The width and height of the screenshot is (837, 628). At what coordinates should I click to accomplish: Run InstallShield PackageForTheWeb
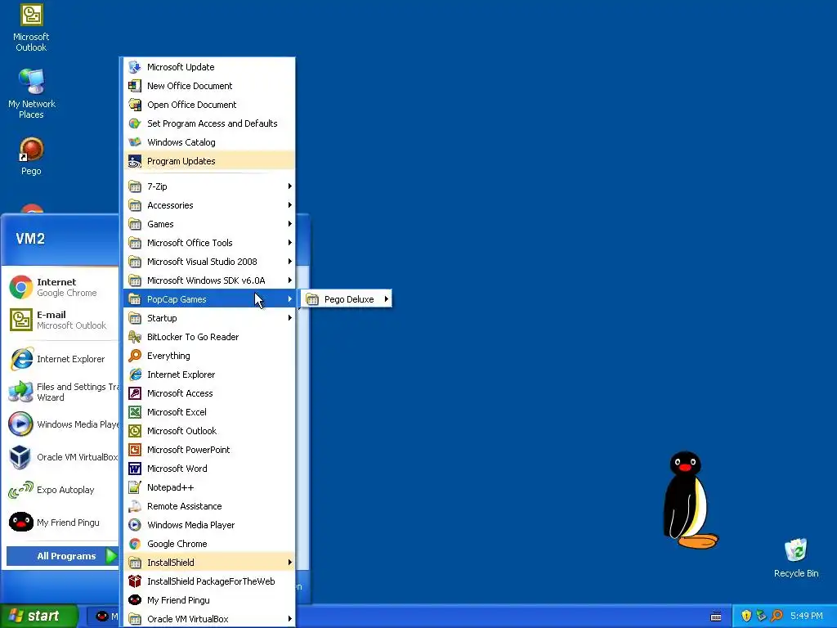pos(209,581)
